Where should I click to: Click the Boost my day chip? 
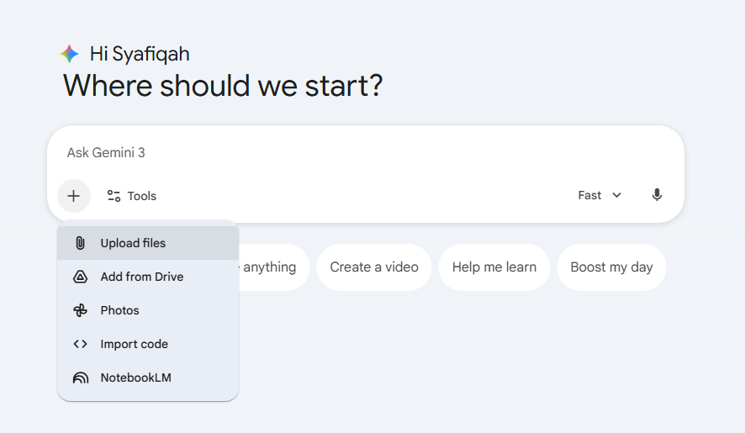[x=611, y=267]
